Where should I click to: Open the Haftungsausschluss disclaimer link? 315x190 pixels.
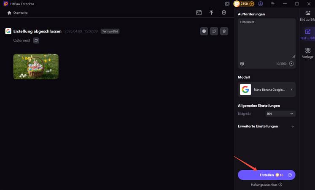pyautogui.click(x=267, y=185)
